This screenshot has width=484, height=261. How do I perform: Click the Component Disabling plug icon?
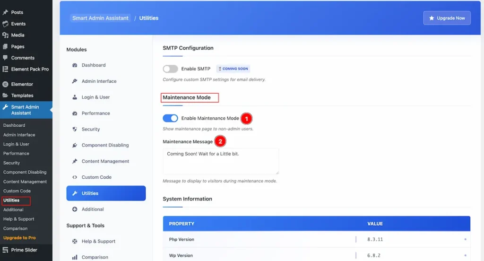(x=75, y=145)
